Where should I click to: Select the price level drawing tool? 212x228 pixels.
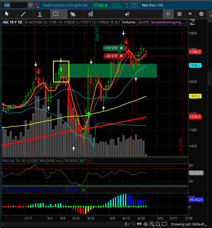[40, 14]
